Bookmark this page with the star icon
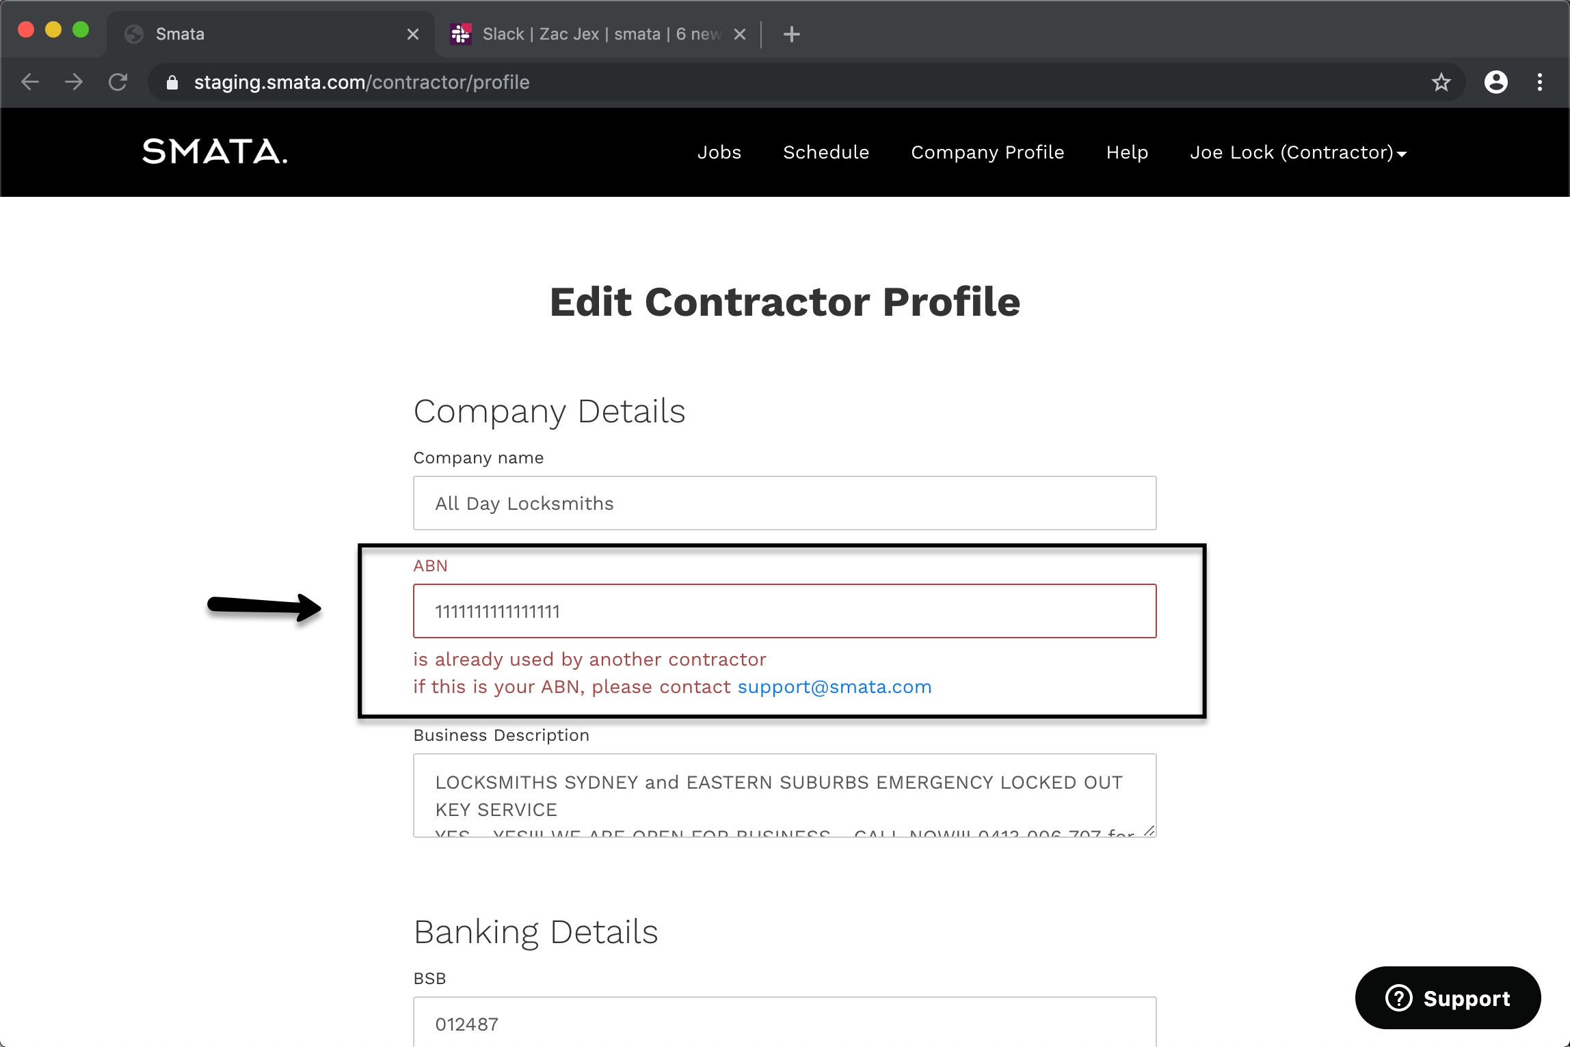Image resolution: width=1570 pixels, height=1047 pixels. point(1441,83)
